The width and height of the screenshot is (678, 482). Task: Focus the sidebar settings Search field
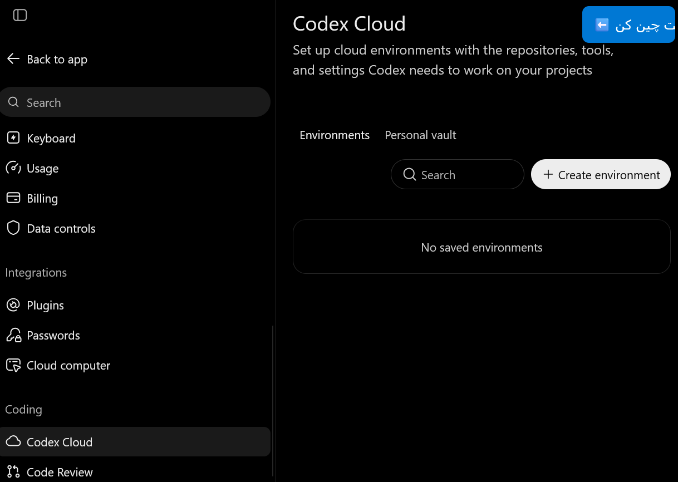pyautogui.click(x=135, y=102)
